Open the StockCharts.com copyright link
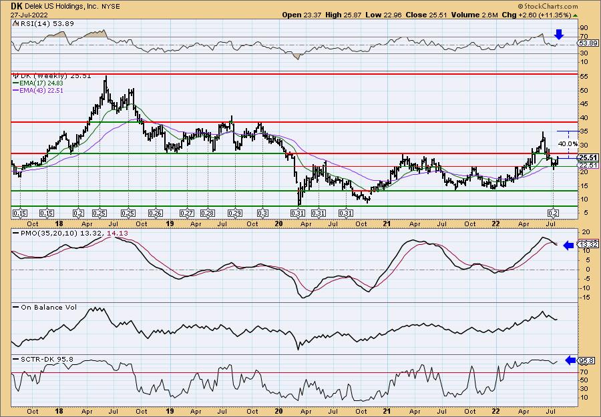 point(548,6)
